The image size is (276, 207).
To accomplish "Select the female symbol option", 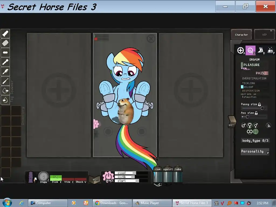I will pos(250,125).
